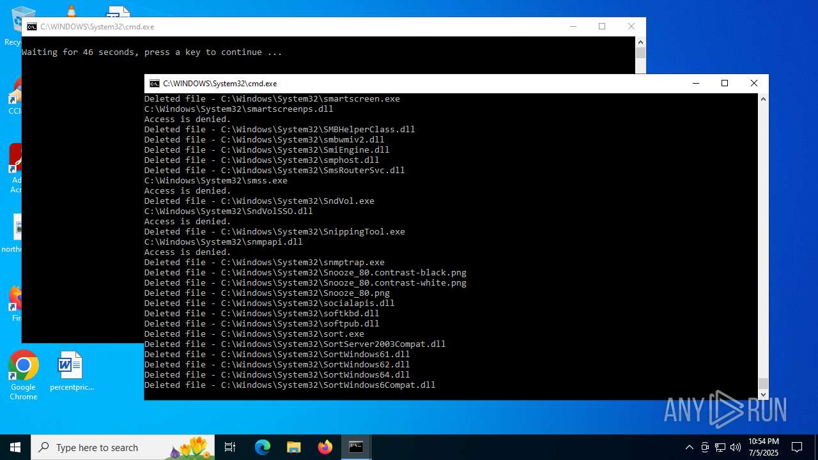Show hidden system tray icons
This screenshot has width=818, height=460.
click(689, 447)
